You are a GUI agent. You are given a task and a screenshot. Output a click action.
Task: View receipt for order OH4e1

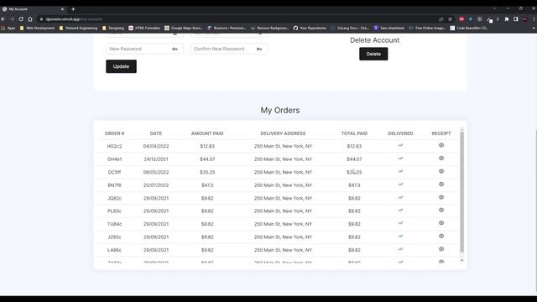[441, 159]
